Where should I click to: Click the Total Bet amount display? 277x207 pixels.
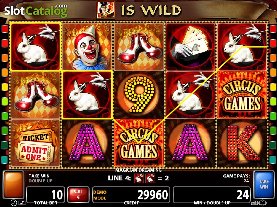[x=46, y=194]
